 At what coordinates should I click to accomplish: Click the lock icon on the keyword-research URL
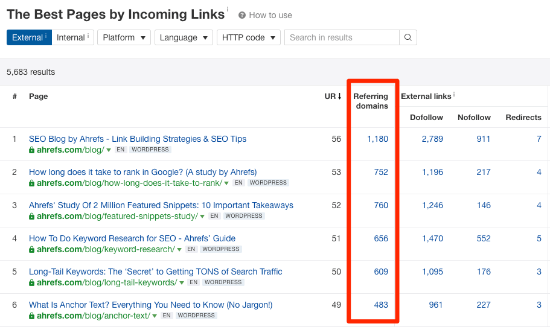pos(32,249)
